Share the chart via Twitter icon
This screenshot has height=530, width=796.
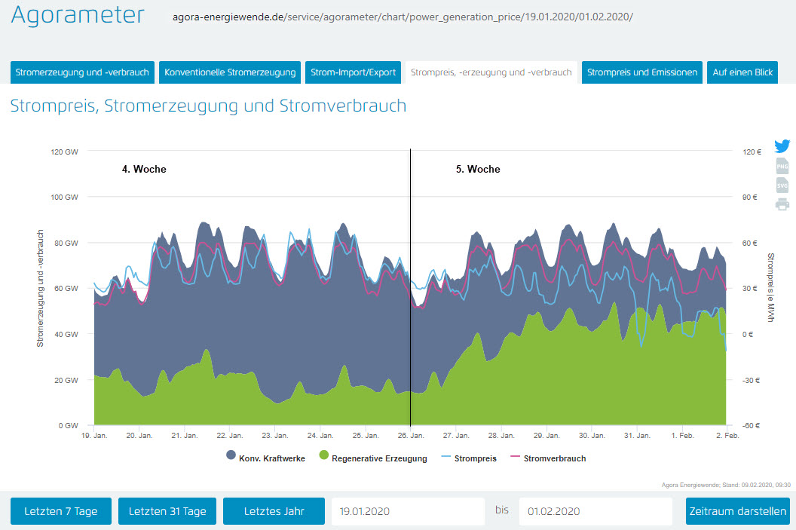pos(782,147)
